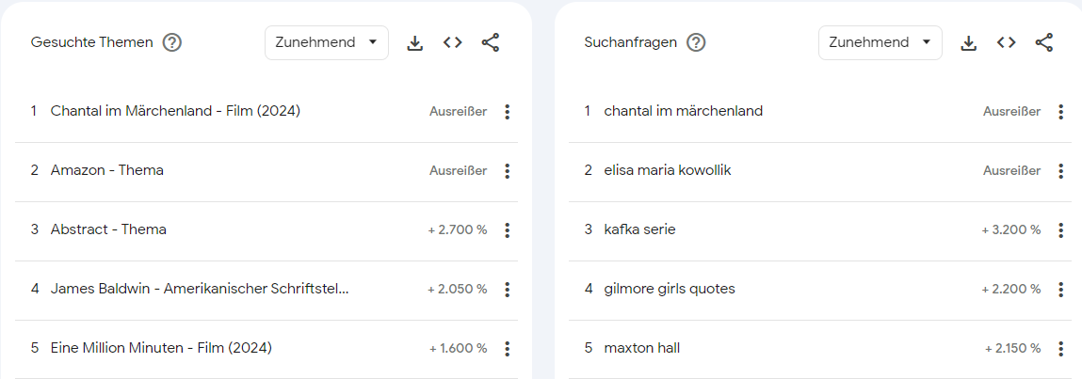Download the Suchanfragen data
The height and width of the screenshot is (379, 1082).
[969, 42]
